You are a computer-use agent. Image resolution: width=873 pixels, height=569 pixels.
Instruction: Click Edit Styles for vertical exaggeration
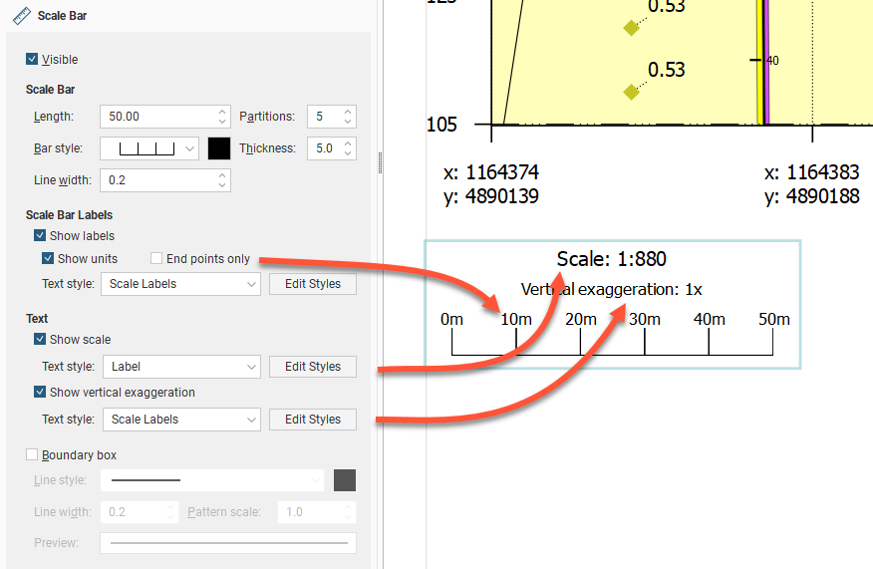(x=312, y=420)
